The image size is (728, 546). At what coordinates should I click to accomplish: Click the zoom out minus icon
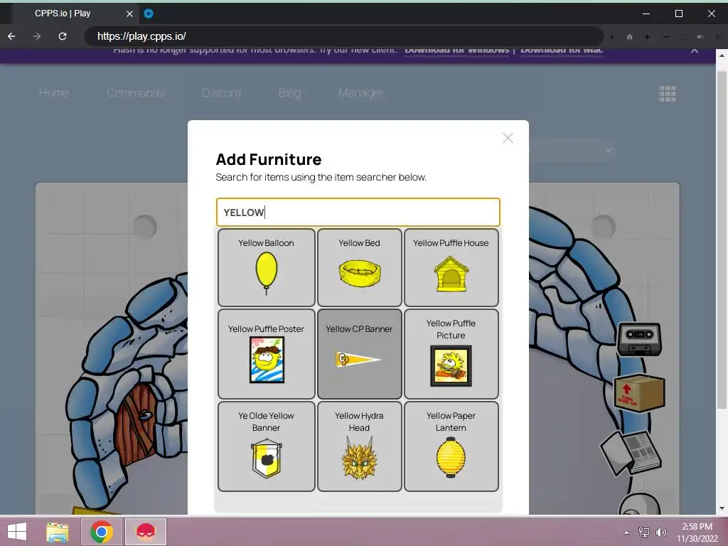[665, 37]
